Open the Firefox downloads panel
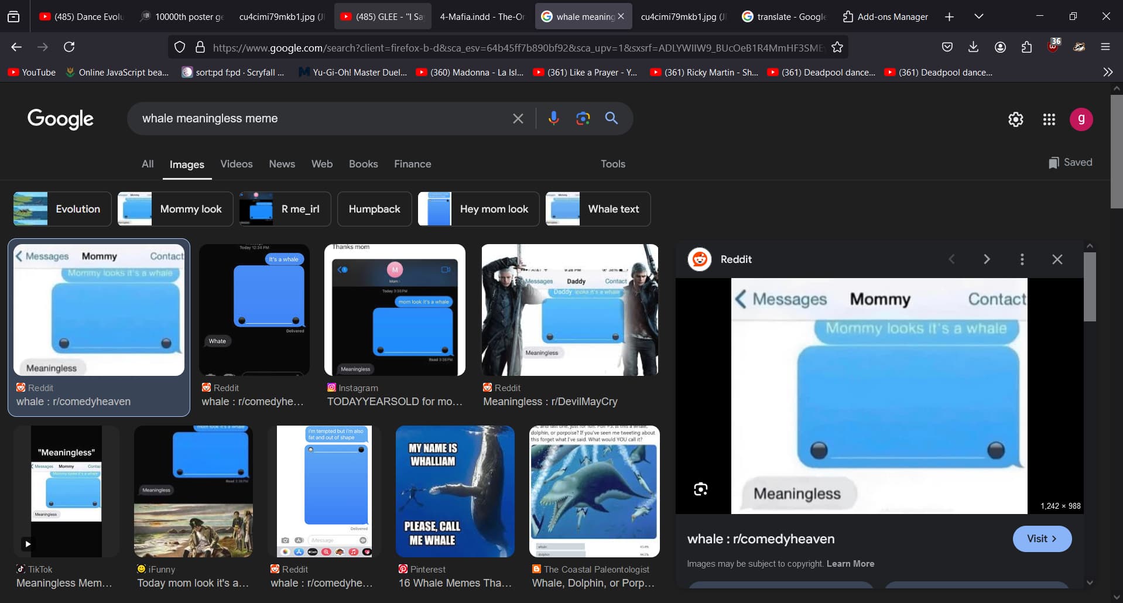Image resolution: width=1123 pixels, height=603 pixels. pos(973,47)
